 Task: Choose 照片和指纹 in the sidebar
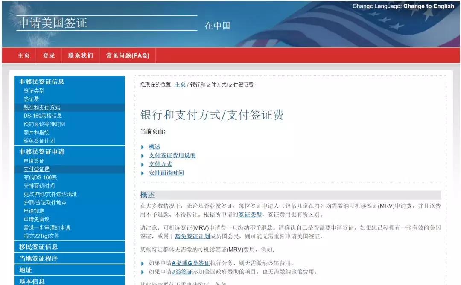coord(36,132)
